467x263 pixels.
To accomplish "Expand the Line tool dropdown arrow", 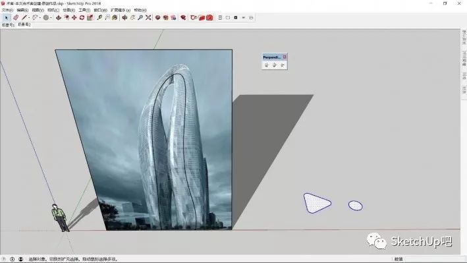I will pyautogui.click(x=29, y=18).
